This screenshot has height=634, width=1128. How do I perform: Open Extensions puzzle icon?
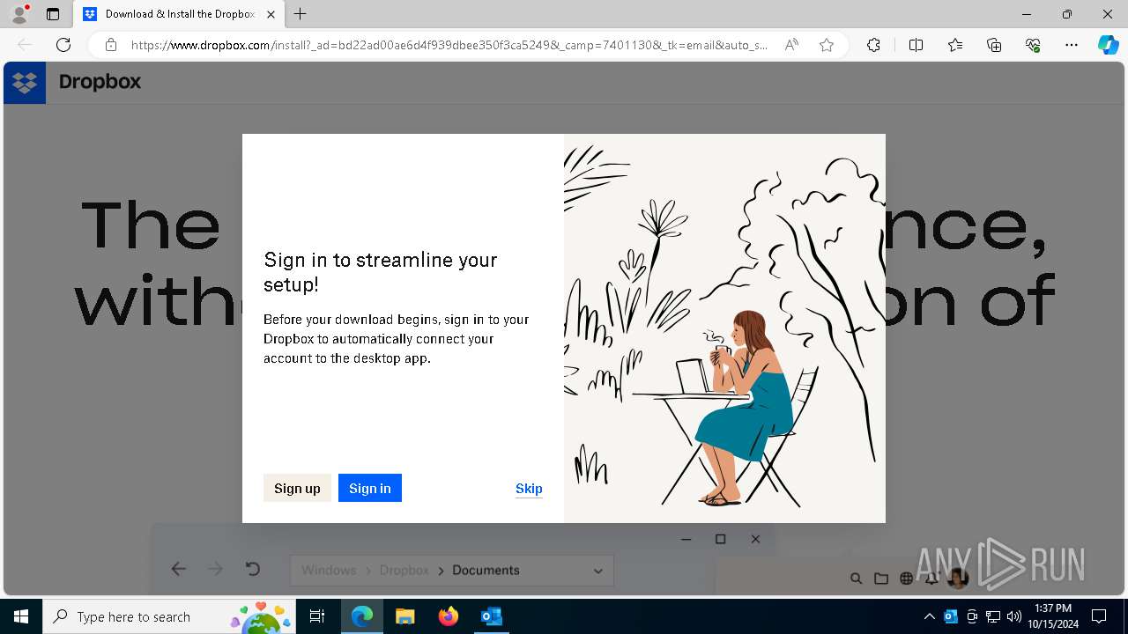(x=873, y=45)
